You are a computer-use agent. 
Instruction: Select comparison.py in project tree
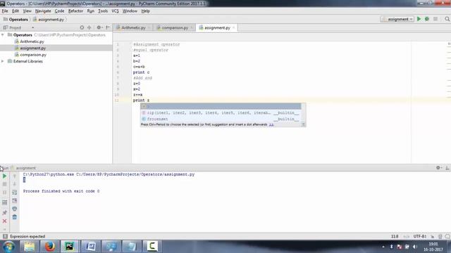(x=33, y=55)
